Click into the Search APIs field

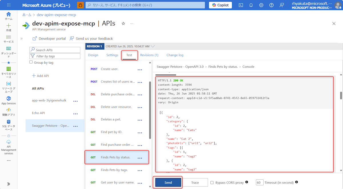click(55, 50)
